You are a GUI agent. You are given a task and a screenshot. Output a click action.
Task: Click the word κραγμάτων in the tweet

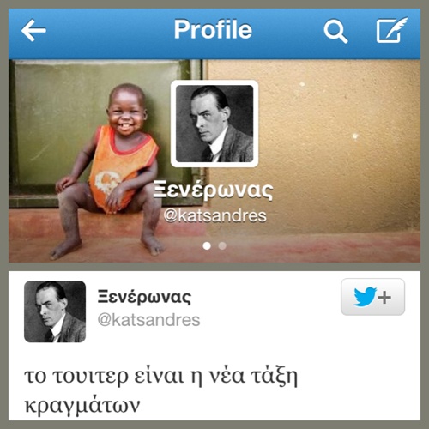(82, 405)
